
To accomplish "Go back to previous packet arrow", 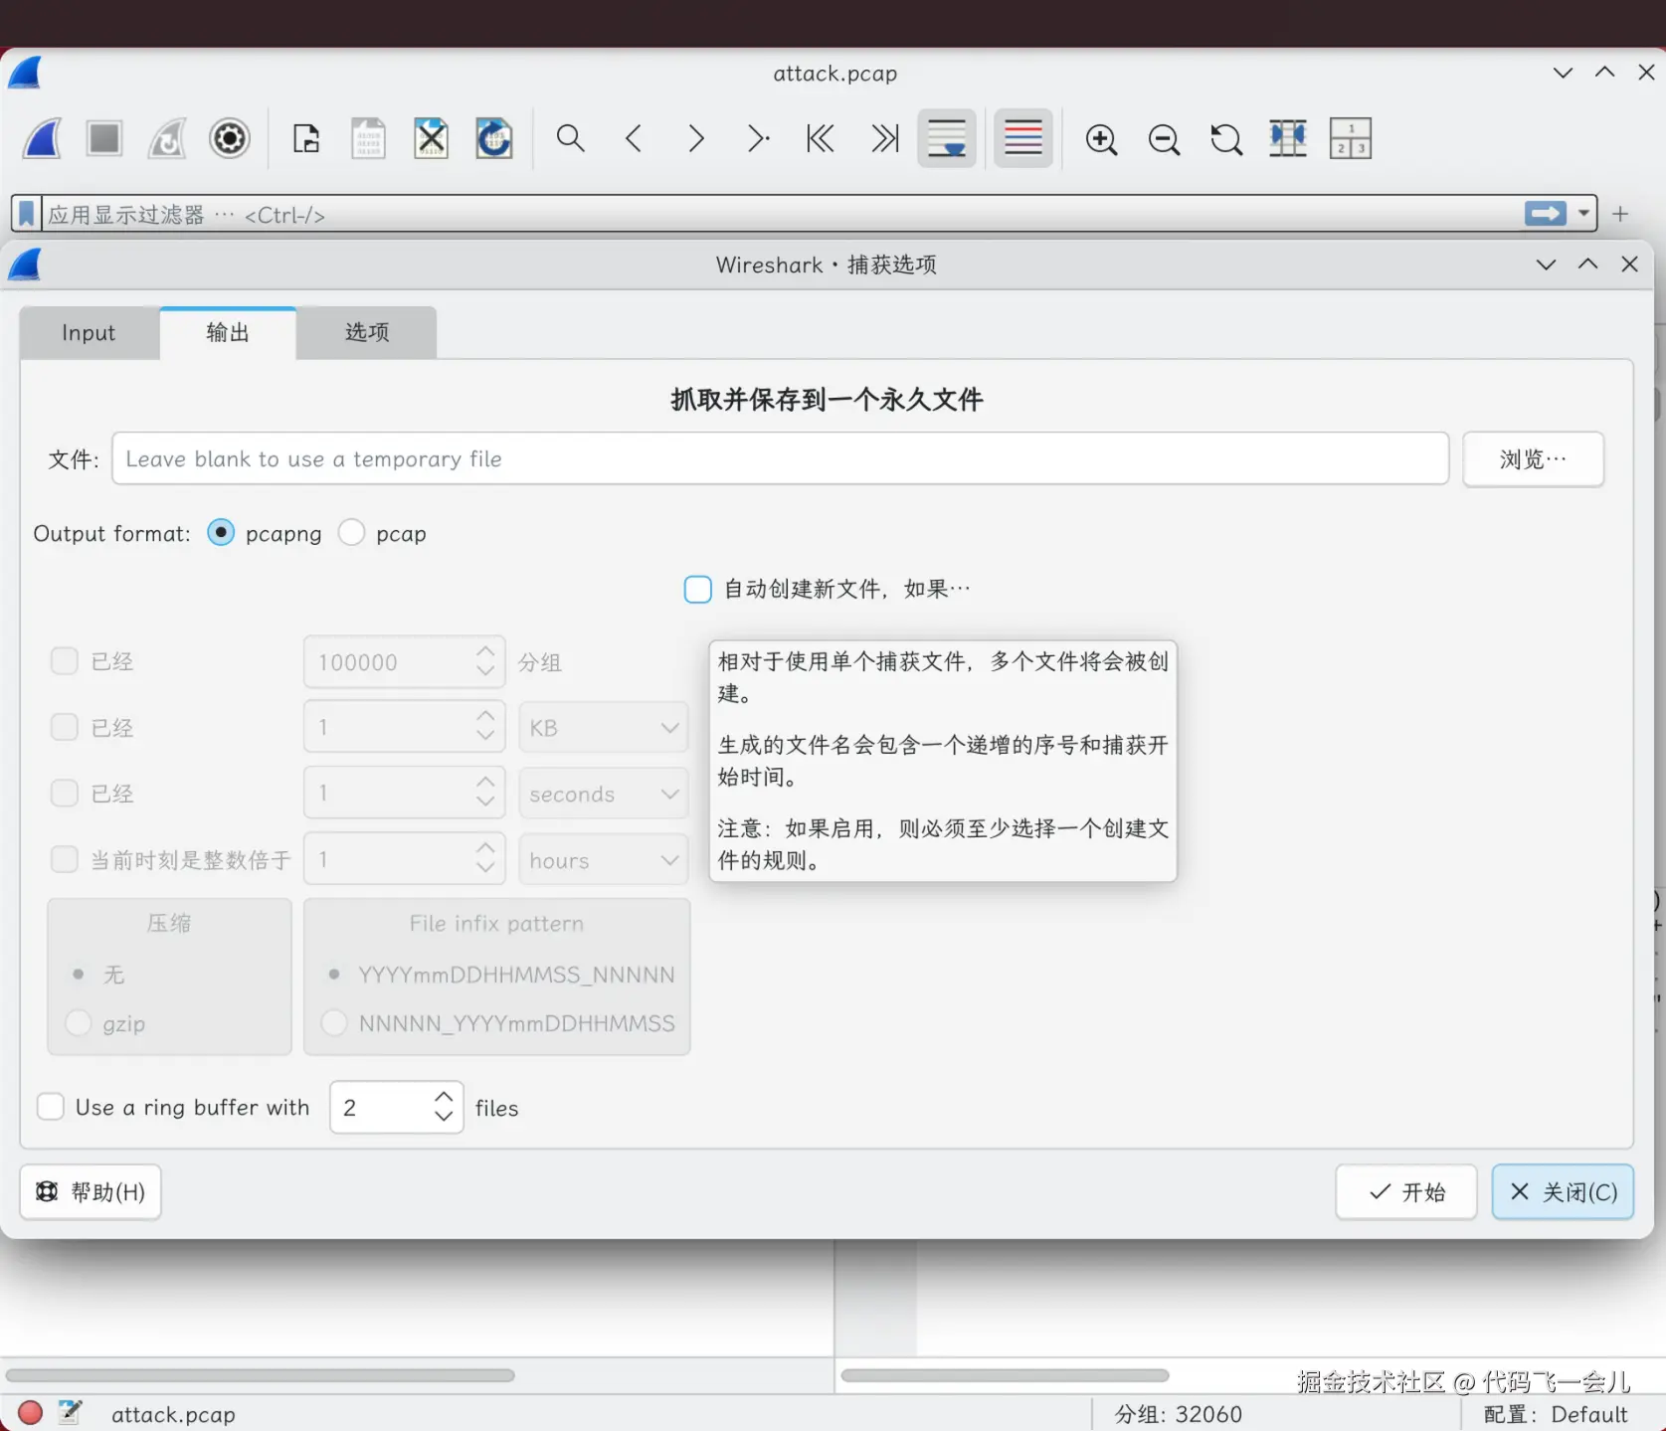I will tap(634, 138).
